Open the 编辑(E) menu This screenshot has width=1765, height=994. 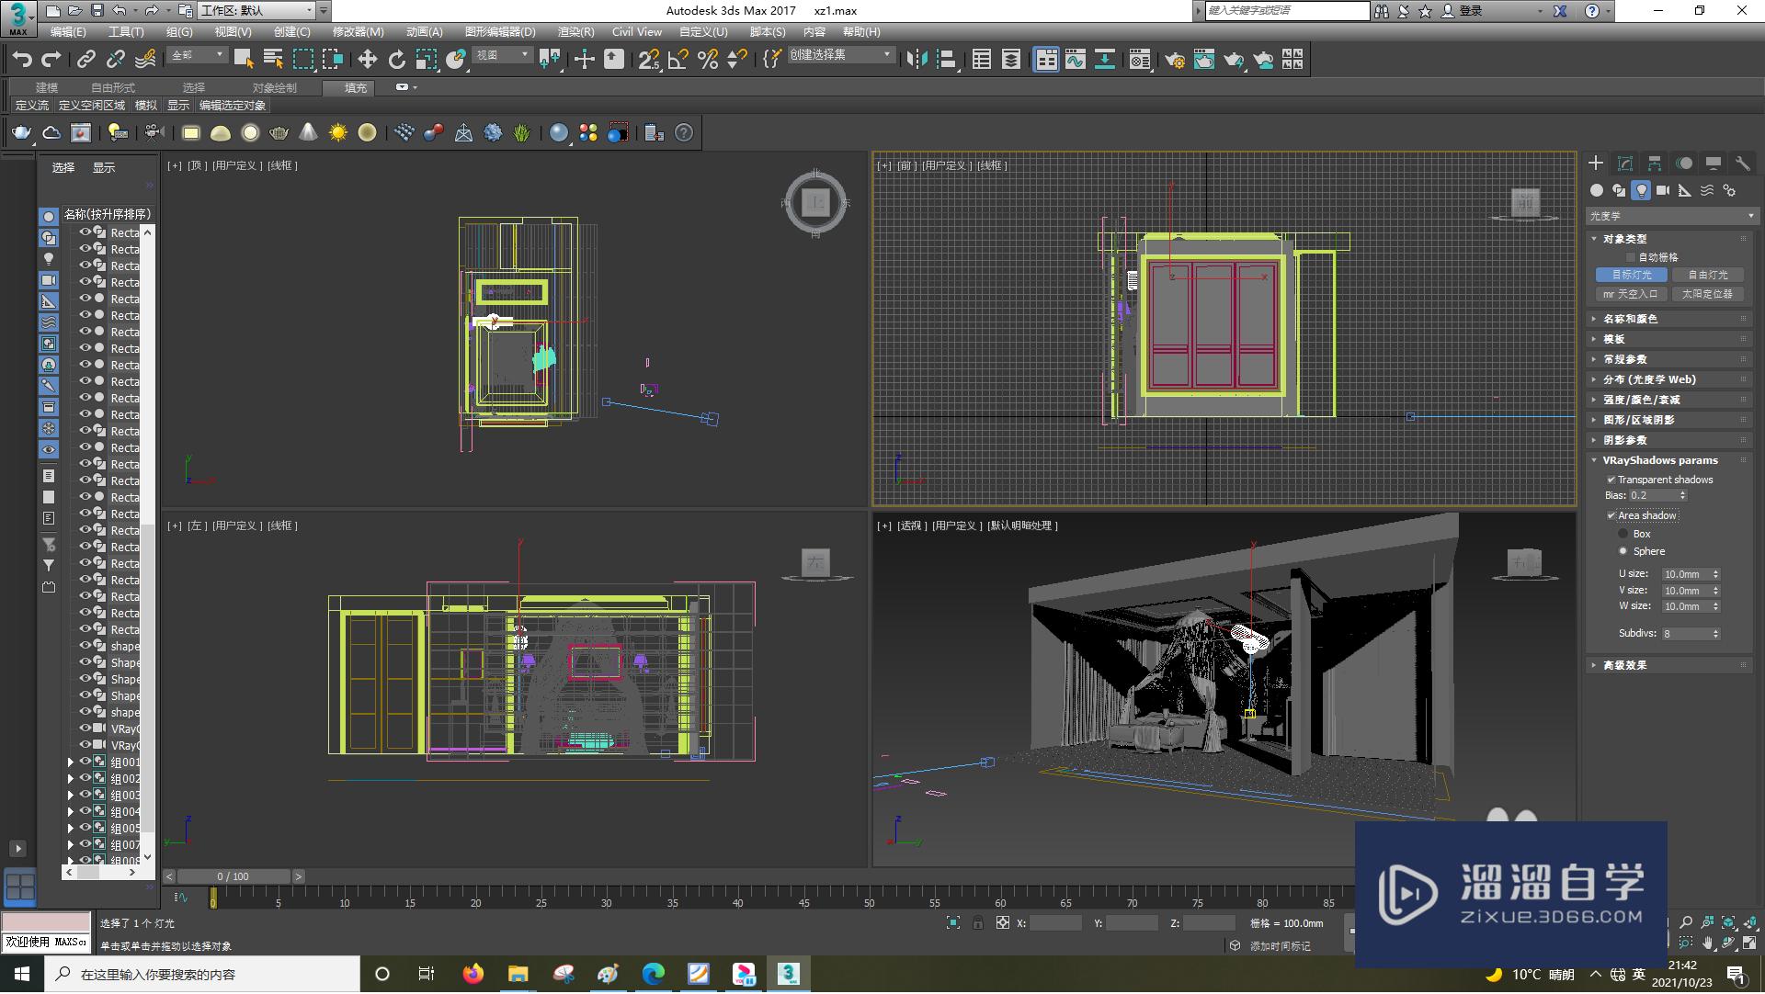pyautogui.click(x=68, y=32)
